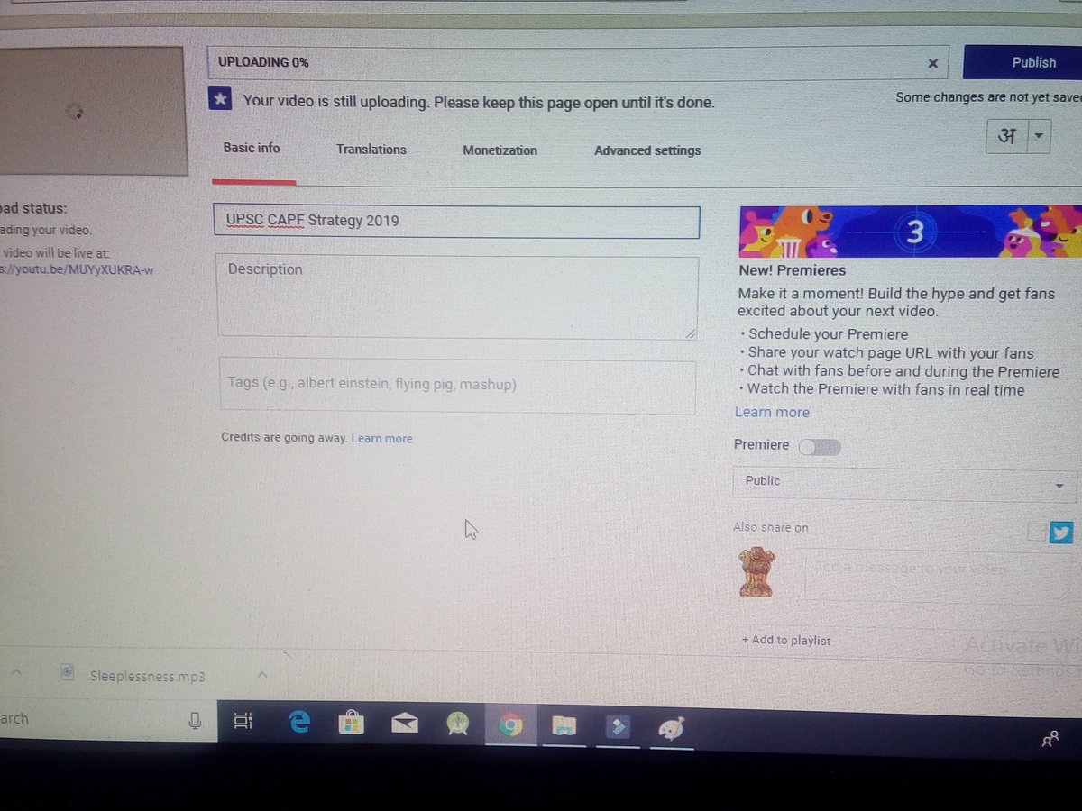Click Add to playlist
This screenshot has width=1082, height=811.
click(786, 641)
